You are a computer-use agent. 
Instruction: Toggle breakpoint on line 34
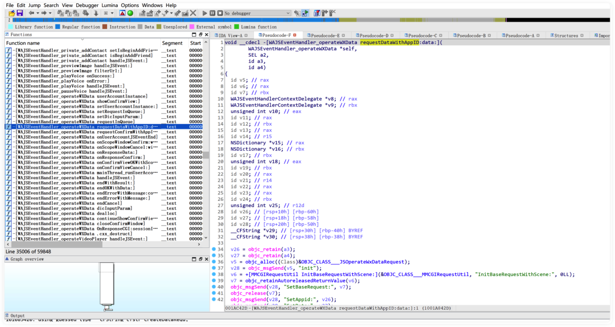[214, 249]
